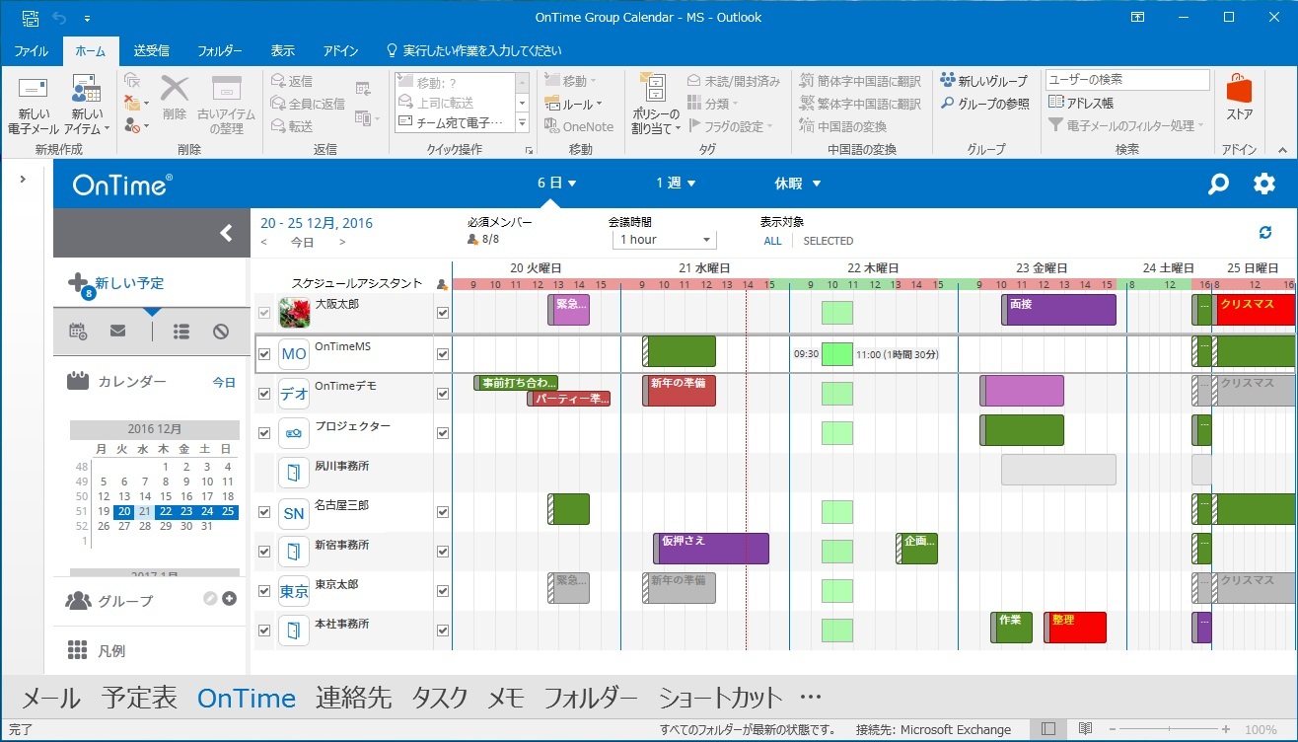The image size is (1298, 742).
Task: Click the New Email (新しい電子メール) icon
Action: click(33, 104)
